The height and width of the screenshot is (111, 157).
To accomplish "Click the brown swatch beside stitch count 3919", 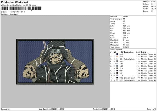I will click(117, 68).
